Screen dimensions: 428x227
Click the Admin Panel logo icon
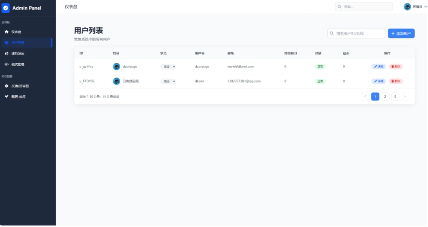click(x=6, y=8)
